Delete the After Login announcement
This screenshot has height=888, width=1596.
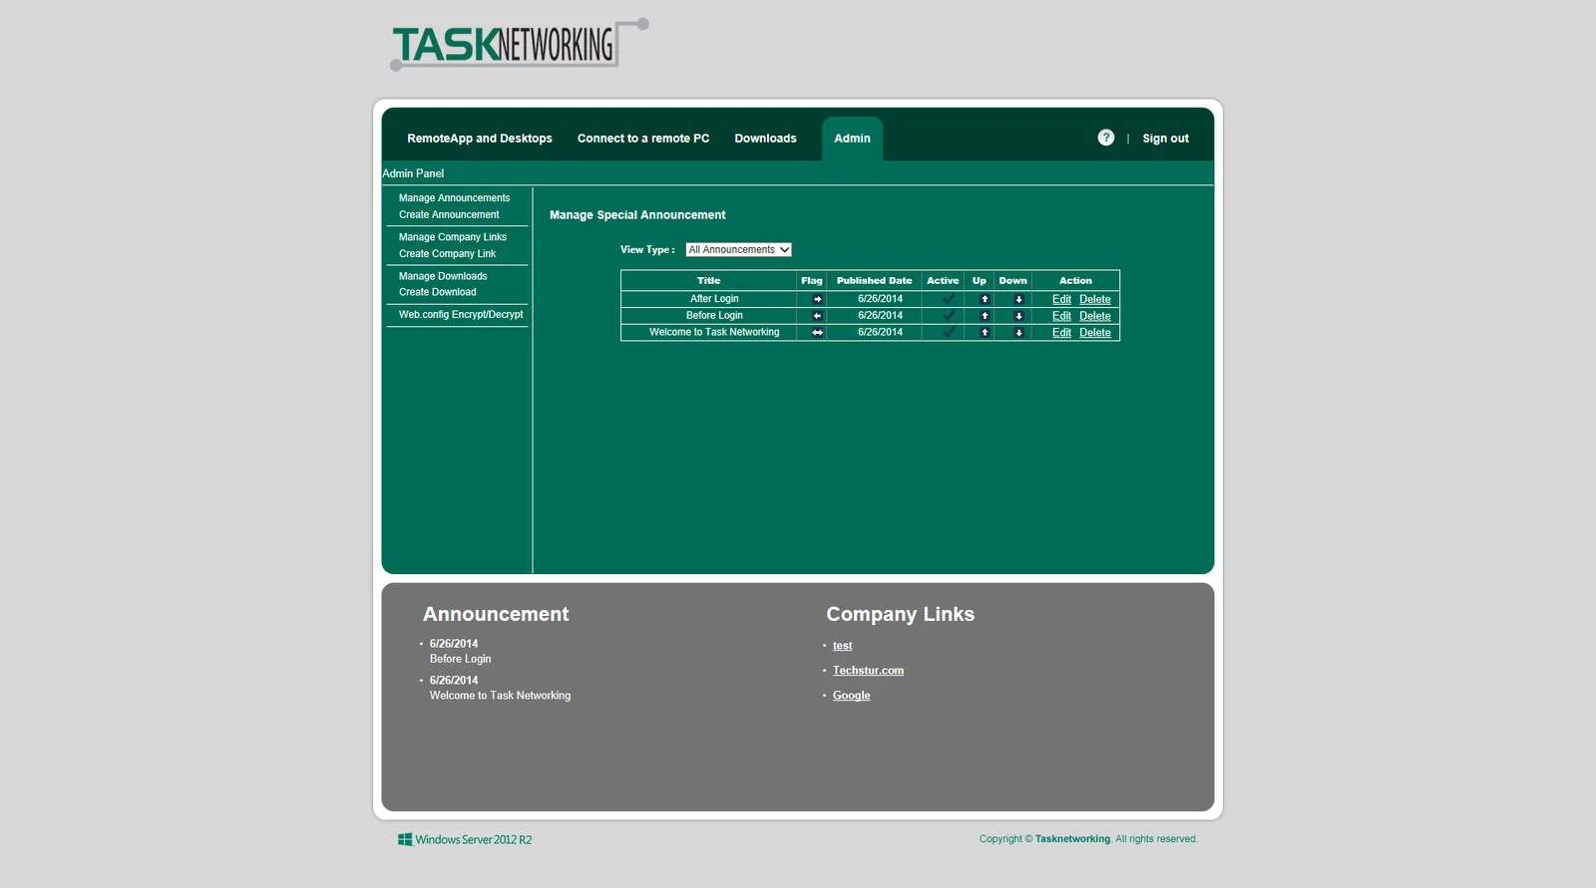(x=1094, y=299)
